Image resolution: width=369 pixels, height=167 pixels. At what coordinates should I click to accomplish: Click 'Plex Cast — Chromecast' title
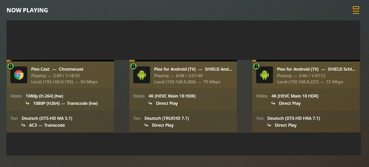[x=57, y=69]
